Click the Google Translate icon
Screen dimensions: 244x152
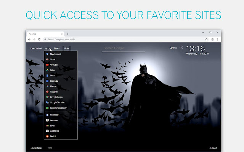click(47, 103)
